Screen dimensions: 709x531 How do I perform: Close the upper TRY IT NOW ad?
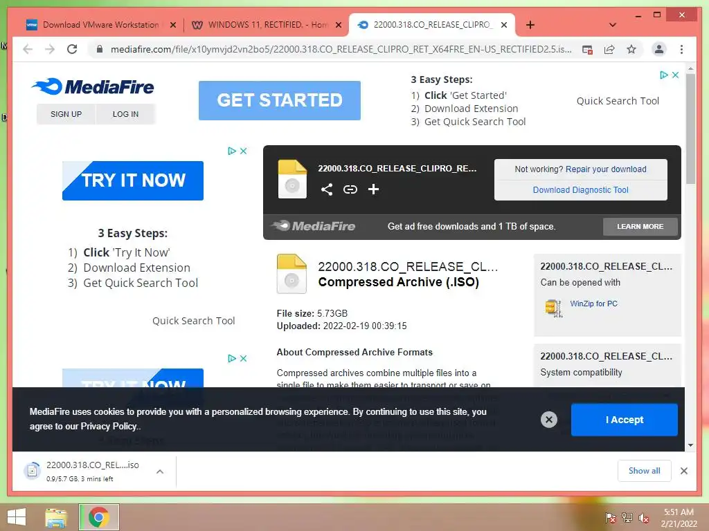[243, 151]
